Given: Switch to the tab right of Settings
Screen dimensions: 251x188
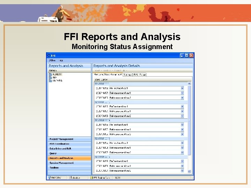Looking at the screenshot, I should point(139,75).
